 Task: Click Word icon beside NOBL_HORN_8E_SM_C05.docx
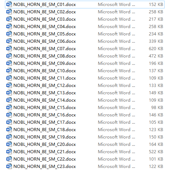(9, 34)
